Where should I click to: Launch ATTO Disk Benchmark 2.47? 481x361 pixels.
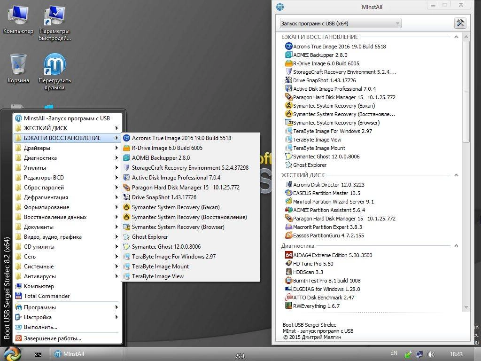coord(319,298)
